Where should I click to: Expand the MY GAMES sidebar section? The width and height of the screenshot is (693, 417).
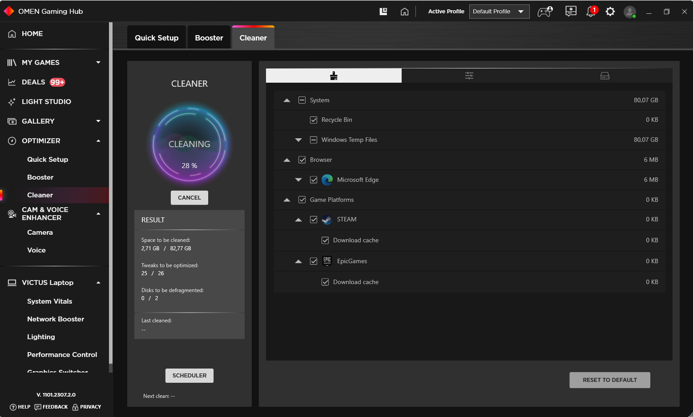pyautogui.click(x=98, y=63)
